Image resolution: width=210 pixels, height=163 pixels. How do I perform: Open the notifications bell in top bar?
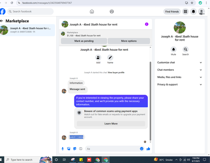(x=193, y=11)
